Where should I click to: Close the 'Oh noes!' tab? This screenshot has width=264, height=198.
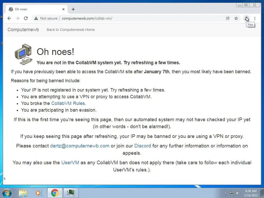pyautogui.click(x=63, y=9)
